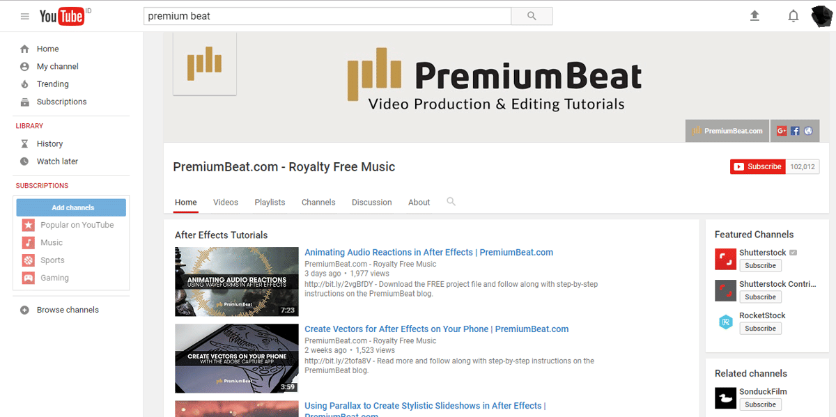Screen dimensions: 836x417
Task: Go to Trending in the sidebar
Action: point(52,84)
